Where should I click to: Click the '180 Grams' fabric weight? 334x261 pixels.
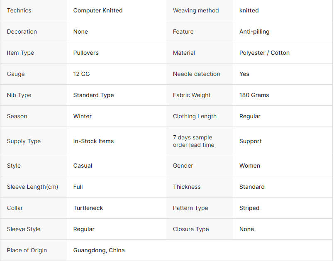pyautogui.click(x=254, y=95)
